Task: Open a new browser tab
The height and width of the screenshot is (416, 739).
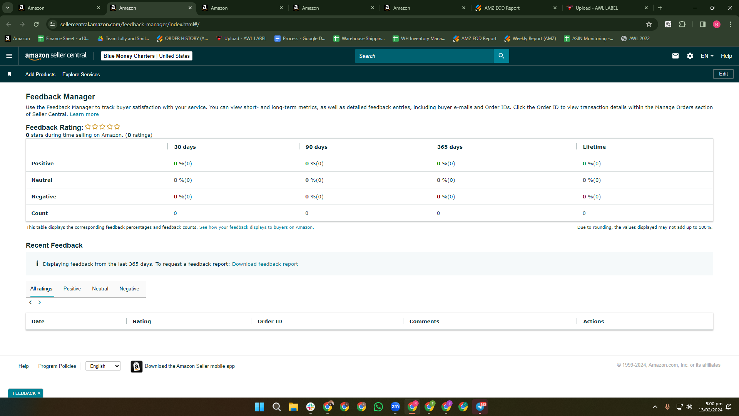Action: 660,8
